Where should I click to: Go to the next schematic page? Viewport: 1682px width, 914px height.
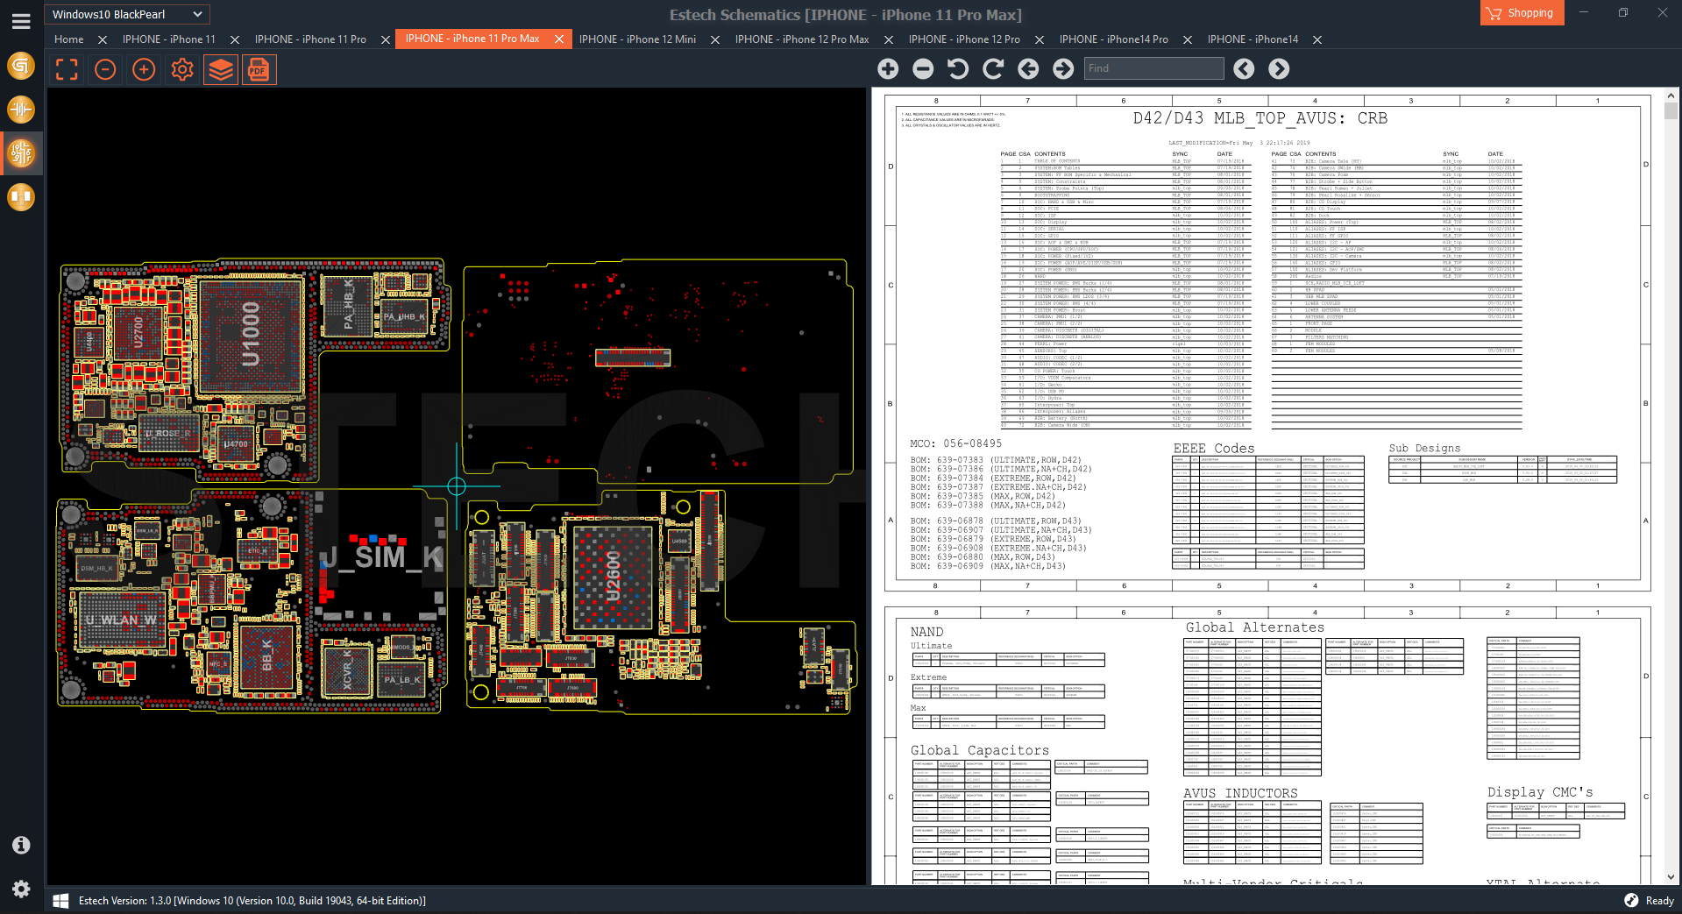pos(1063,68)
